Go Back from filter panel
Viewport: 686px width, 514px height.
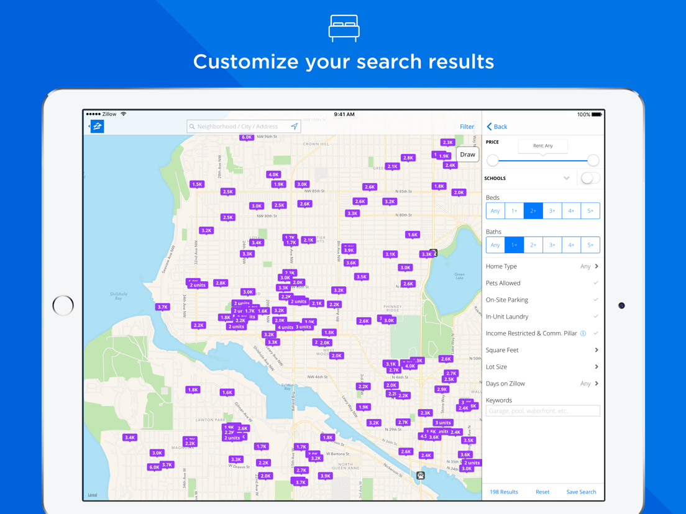[497, 127]
